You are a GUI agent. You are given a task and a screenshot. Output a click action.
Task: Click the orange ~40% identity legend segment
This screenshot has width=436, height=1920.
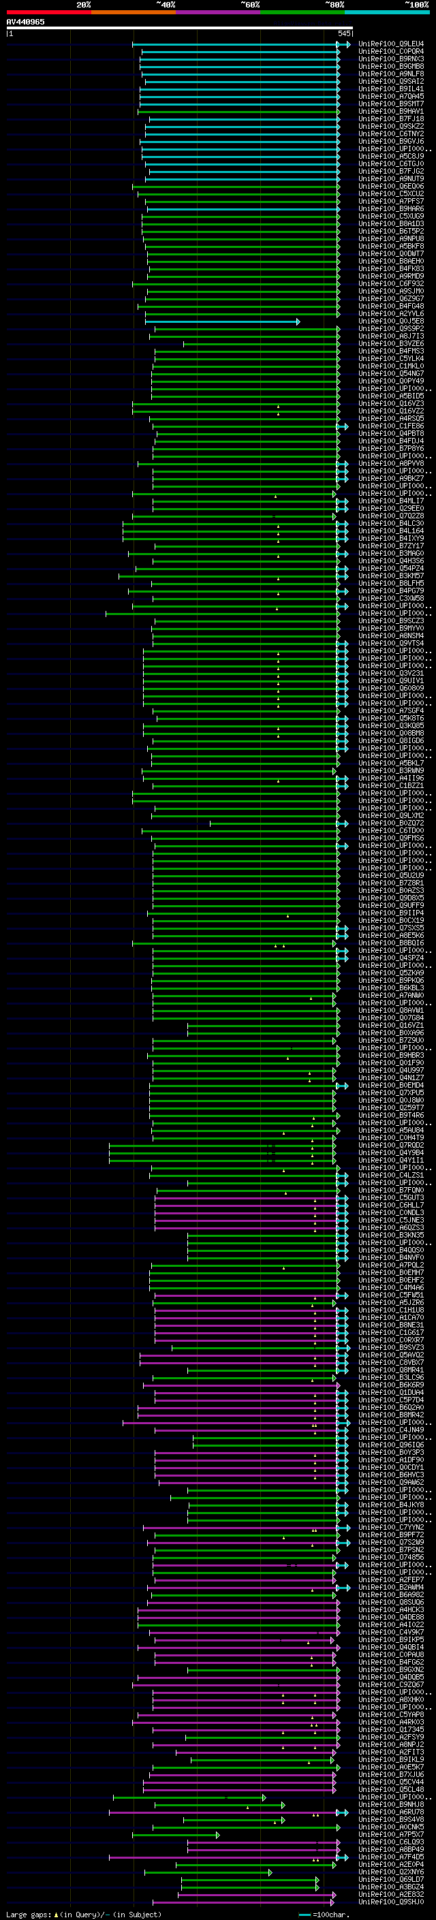(x=134, y=12)
